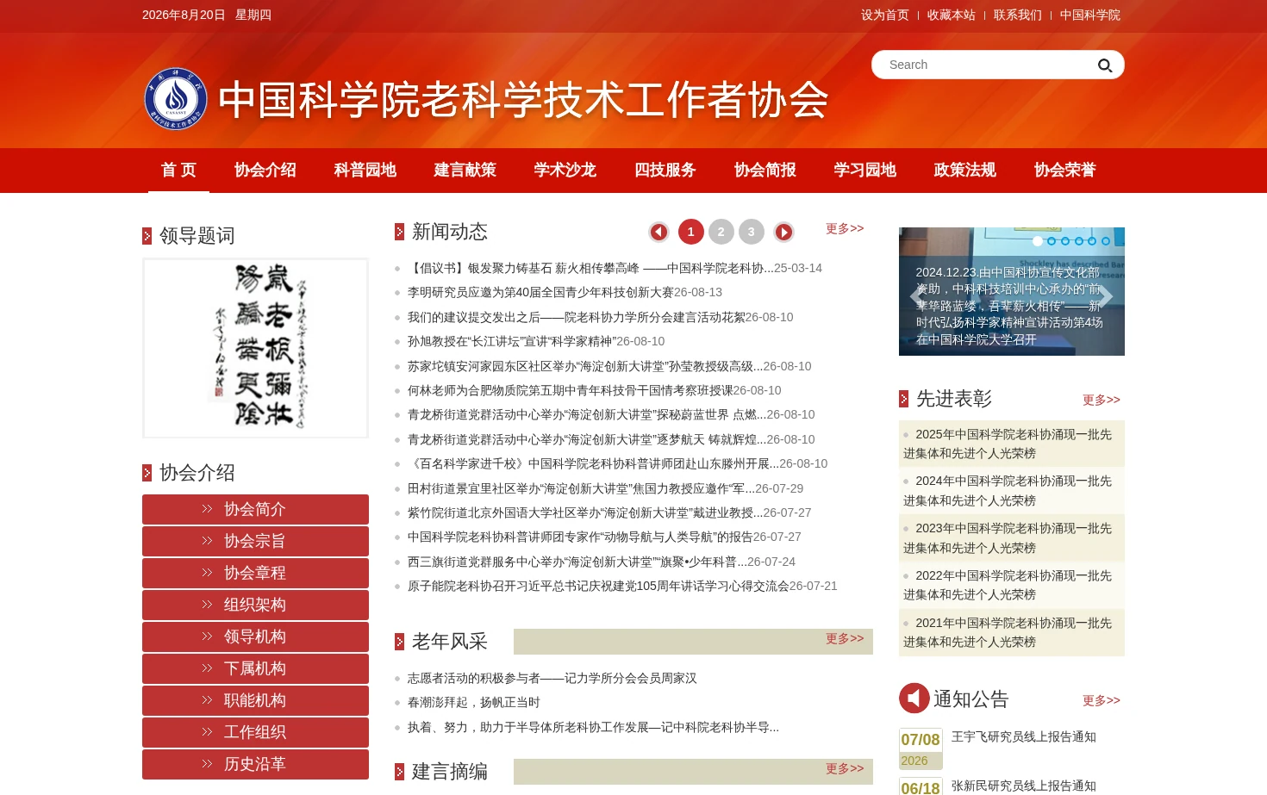Screen dimensions: 1267x795
Task: Go to next news page arrow
Action: (x=783, y=232)
